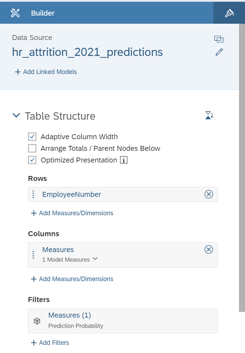Swap table axis with the swap icon

[209, 115]
